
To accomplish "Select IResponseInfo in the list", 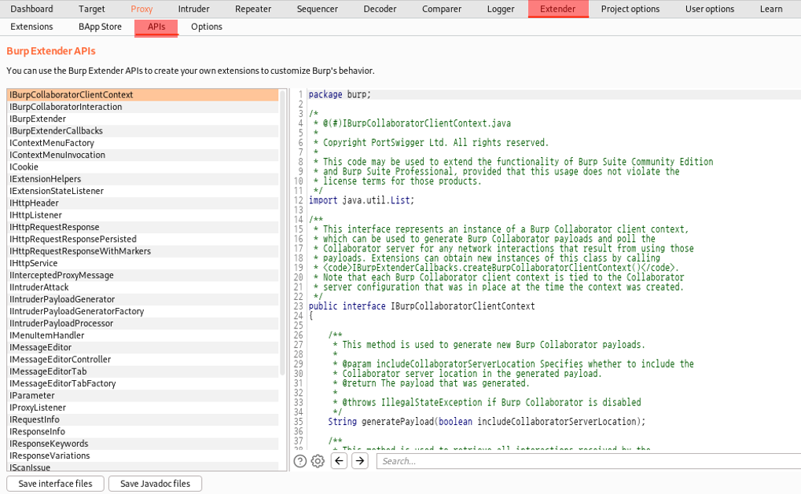I will (x=142, y=431).
